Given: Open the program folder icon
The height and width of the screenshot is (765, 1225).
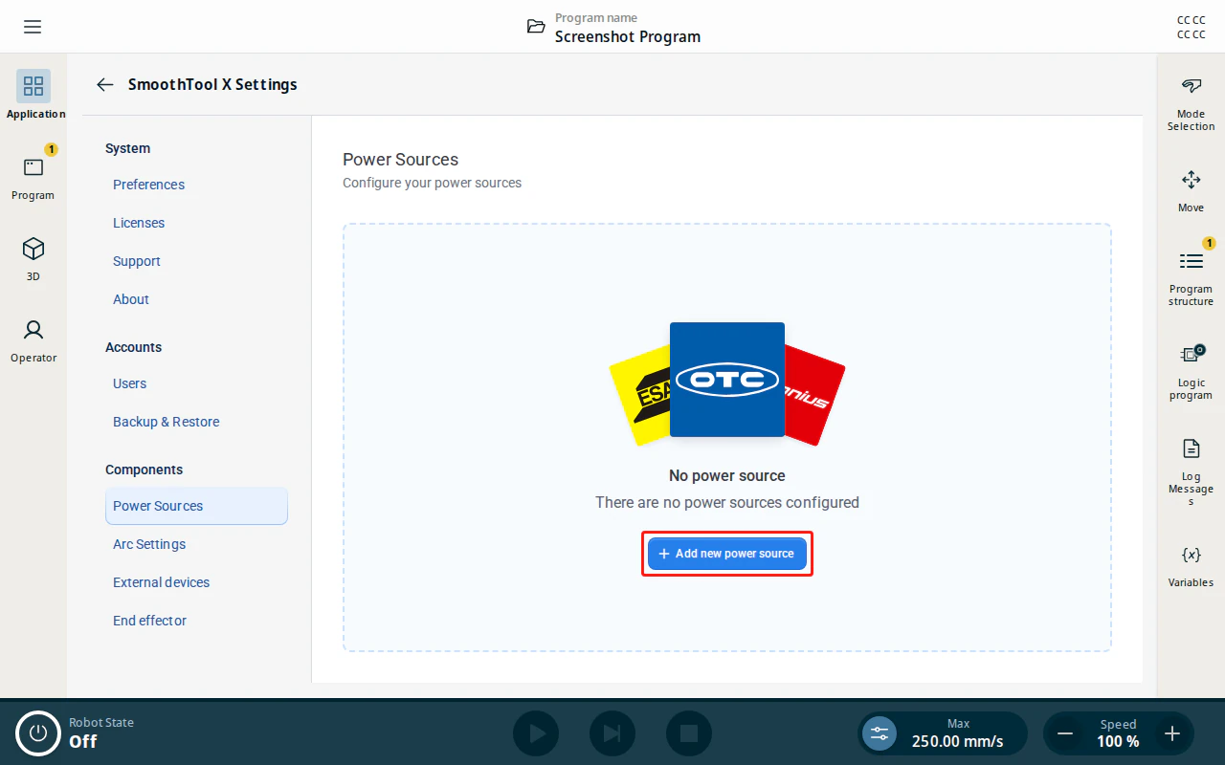Looking at the screenshot, I should [536, 27].
